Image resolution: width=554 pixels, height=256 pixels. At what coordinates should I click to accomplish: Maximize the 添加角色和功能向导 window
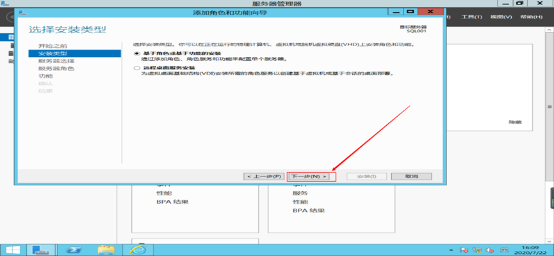[410, 11]
